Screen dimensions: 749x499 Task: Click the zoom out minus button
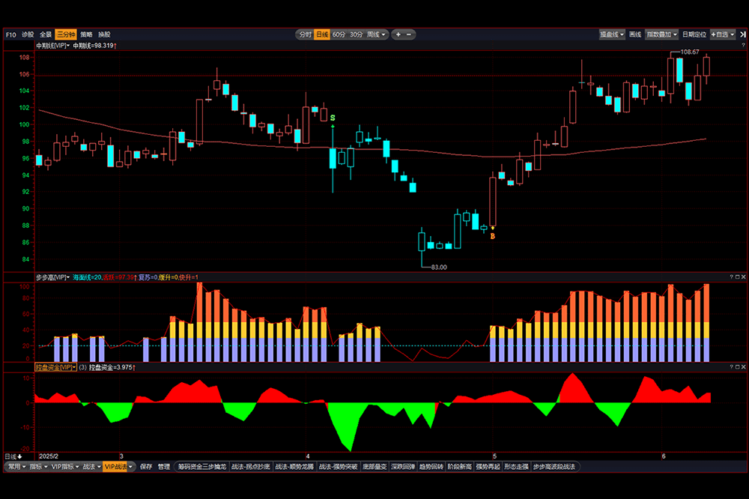409,34
